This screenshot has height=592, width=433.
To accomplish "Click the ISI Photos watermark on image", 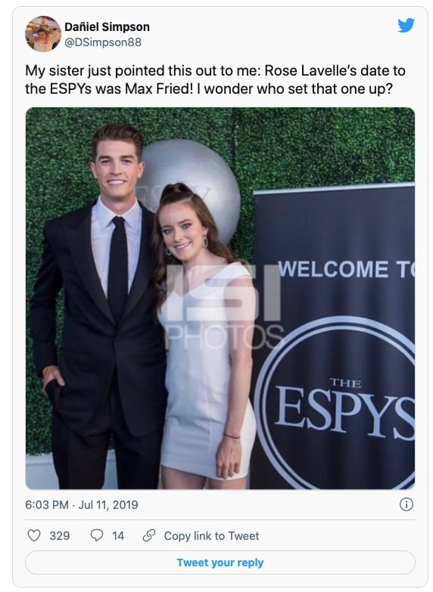I will 224,306.
